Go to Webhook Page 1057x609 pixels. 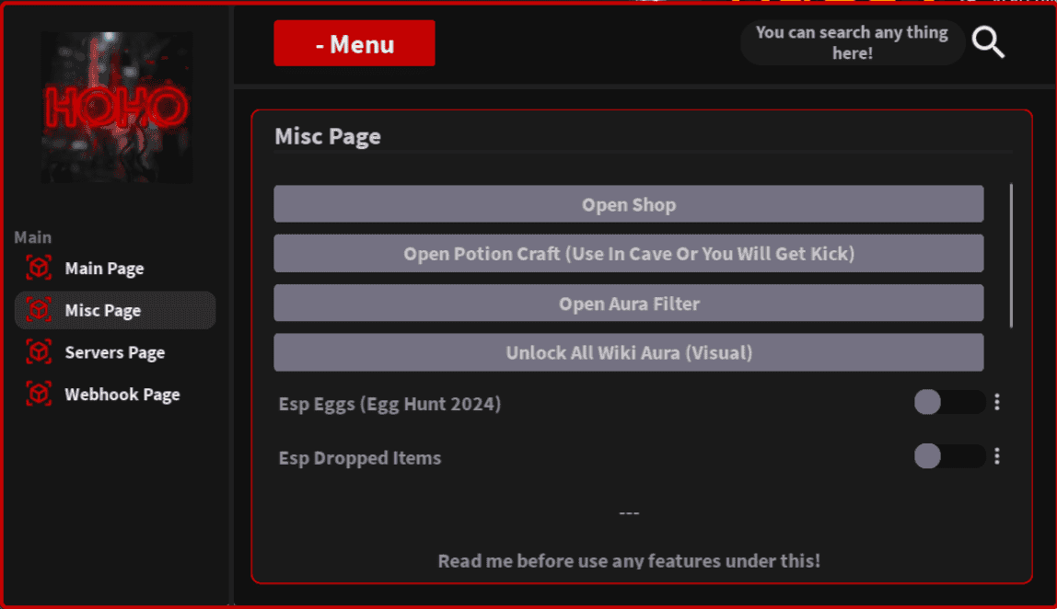tap(115, 394)
